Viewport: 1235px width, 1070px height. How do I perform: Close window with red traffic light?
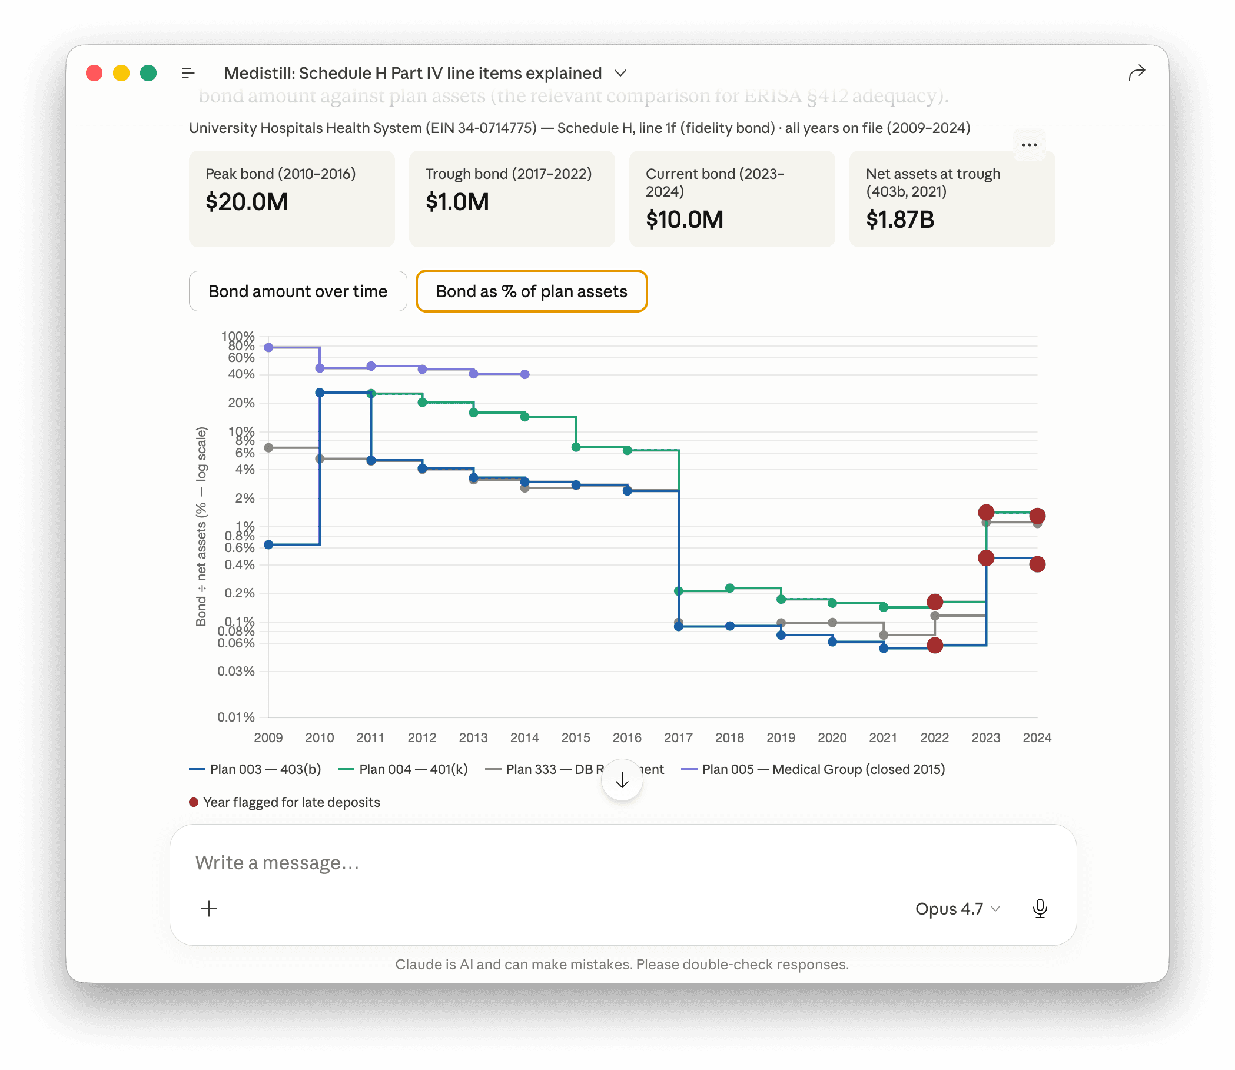pyautogui.click(x=94, y=73)
